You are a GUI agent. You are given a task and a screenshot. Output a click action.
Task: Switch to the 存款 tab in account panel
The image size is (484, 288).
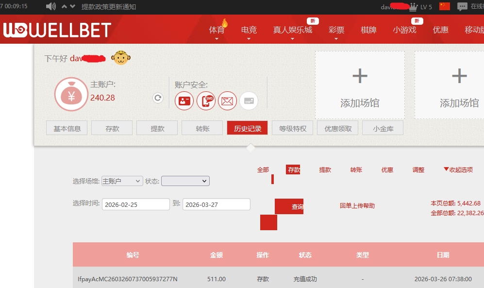click(x=112, y=129)
